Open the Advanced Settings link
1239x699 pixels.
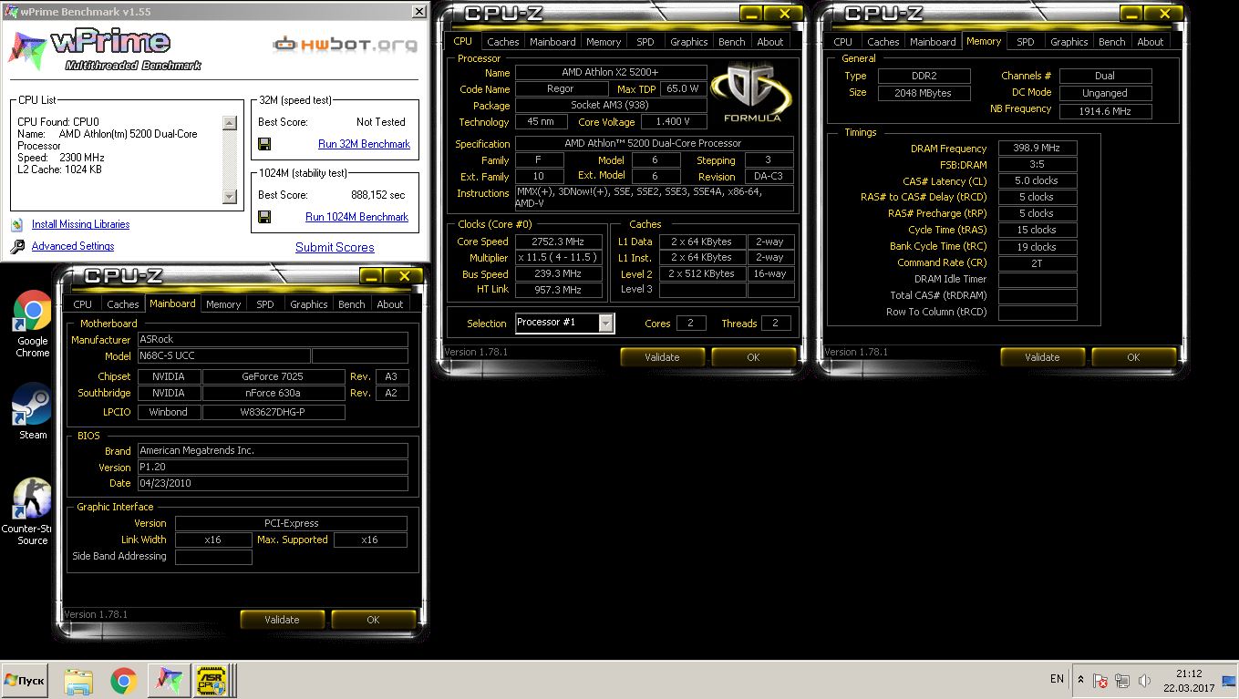click(73, 246)
